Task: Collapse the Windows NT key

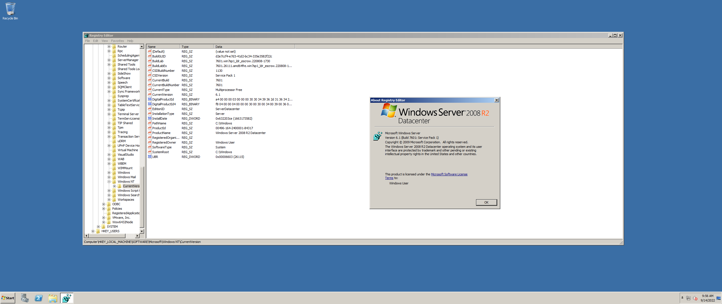Action: [x=109, y=182]
